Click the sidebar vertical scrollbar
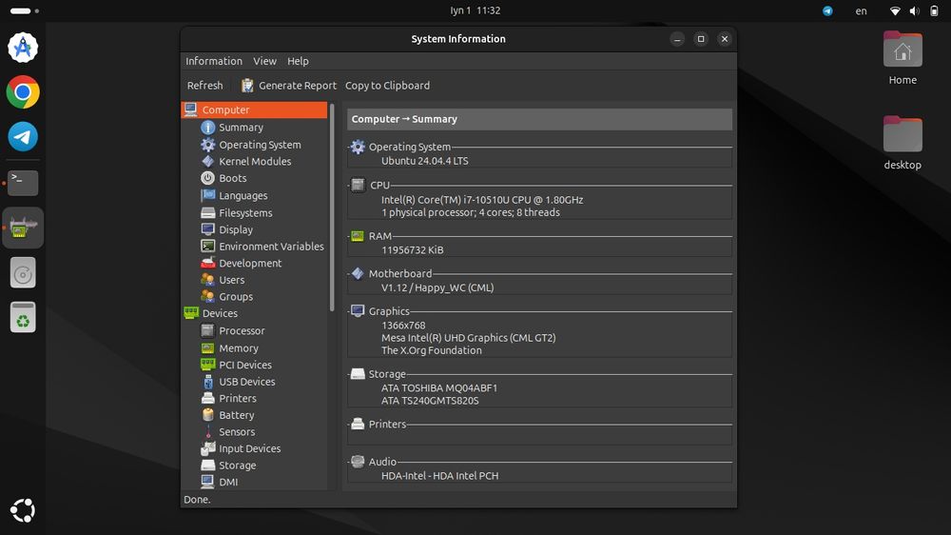This screenshot has height=535, width=951. (x=332, y=208)
